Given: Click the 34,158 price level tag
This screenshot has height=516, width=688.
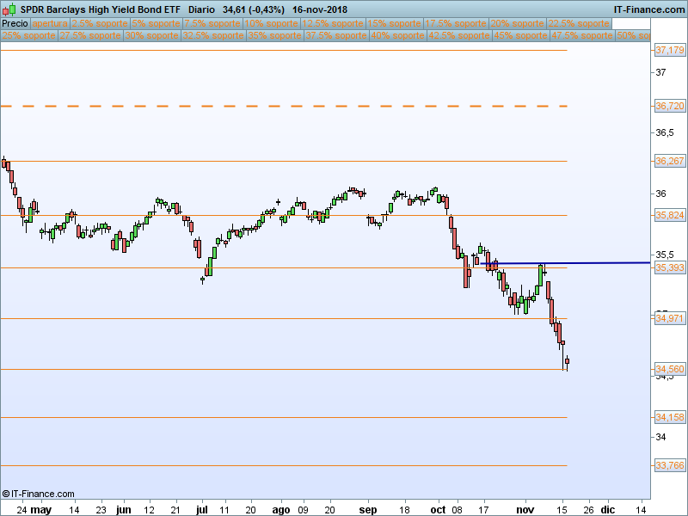Looking at the screenshot, I should coord(670,417).
